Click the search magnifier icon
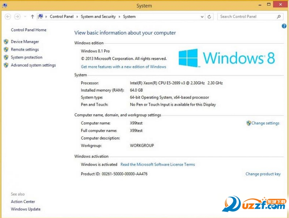289x218 pixels. coord(279,16)
